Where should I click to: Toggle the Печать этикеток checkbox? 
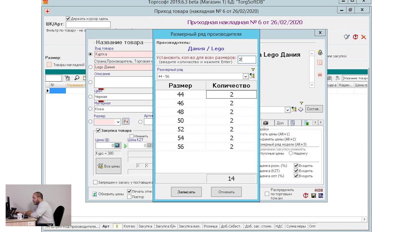coord(129,191)
